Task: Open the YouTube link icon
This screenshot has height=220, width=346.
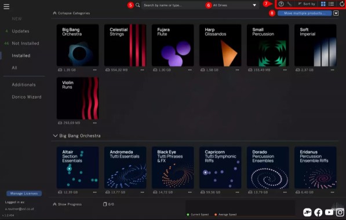Action: (x=329, y=212)
